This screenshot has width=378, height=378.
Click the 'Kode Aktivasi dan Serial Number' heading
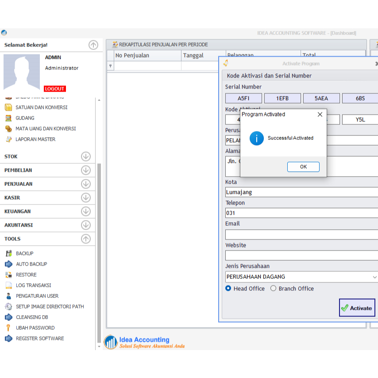click(269, 76)
